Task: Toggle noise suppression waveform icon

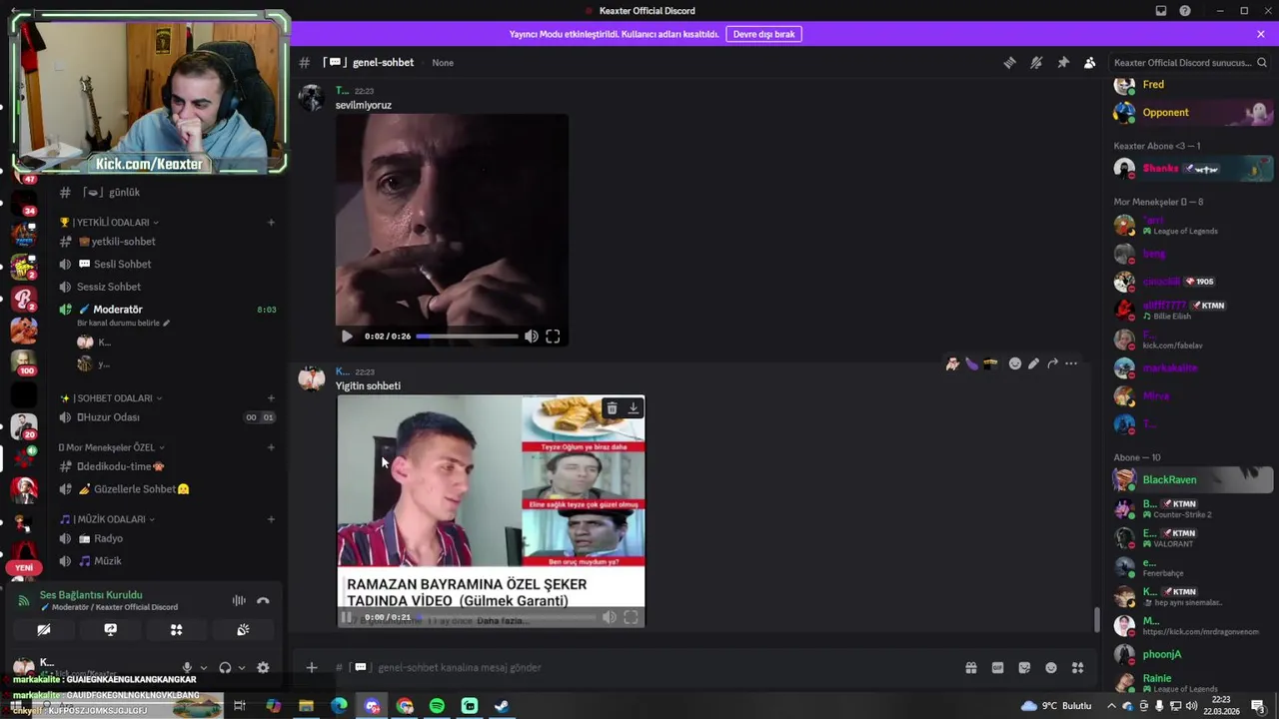Action: click(x=239, y=600)
